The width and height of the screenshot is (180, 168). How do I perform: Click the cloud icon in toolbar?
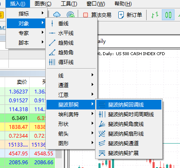57,15
